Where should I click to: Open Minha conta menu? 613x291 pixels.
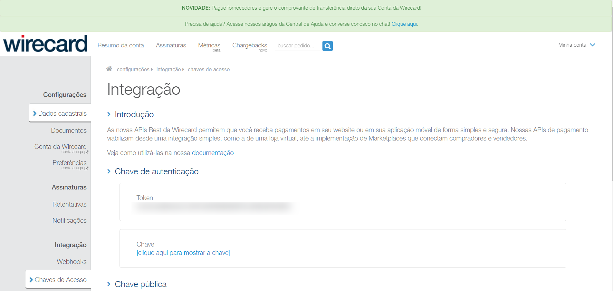pyautogui.click(x=572, y=45)
